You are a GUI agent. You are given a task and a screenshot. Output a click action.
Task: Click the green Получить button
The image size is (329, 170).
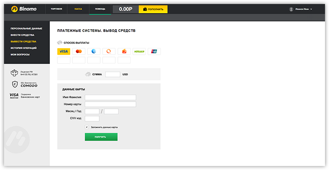(x=101, y=137)
